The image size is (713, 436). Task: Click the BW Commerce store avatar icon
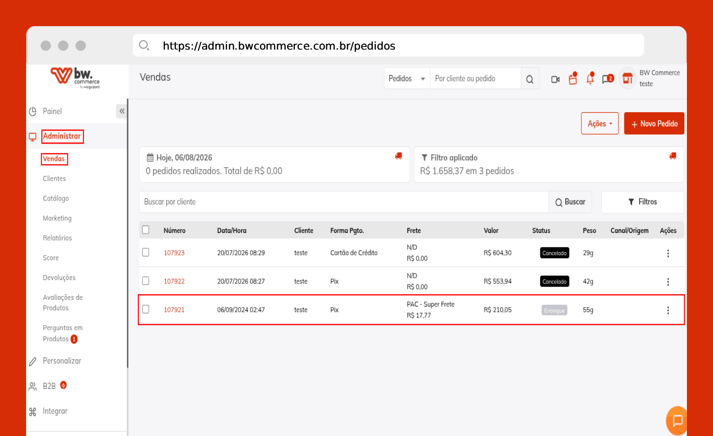coord(627,78)
